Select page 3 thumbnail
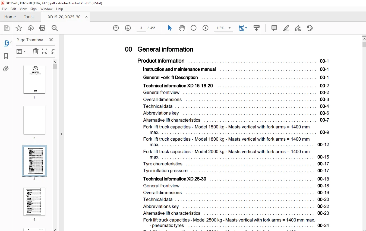 [34, 161]
